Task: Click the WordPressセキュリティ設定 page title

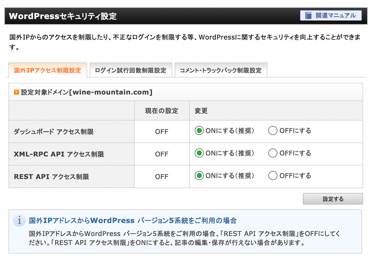Action: click(x=62, y=16)
